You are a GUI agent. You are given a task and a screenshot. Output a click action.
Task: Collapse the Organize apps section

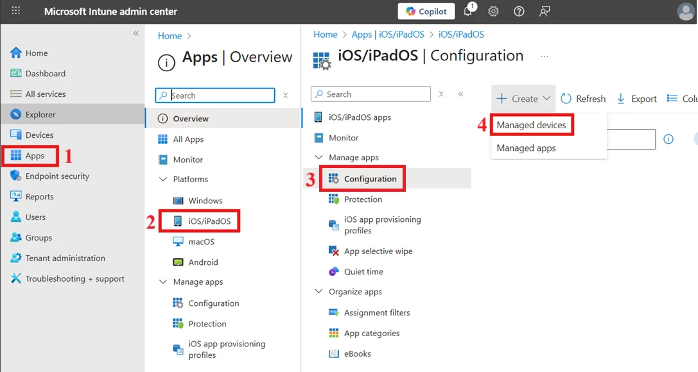coord(318,292)
